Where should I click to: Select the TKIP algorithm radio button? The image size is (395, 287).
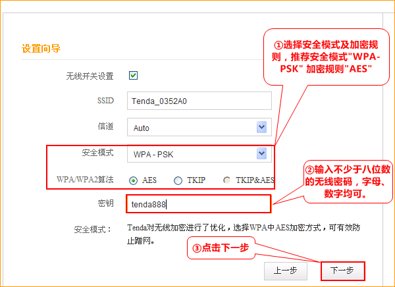(178, 180)
